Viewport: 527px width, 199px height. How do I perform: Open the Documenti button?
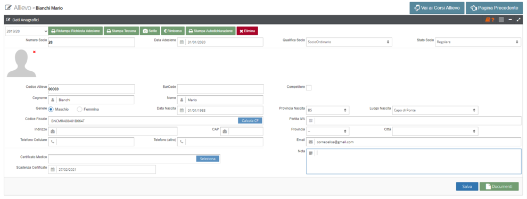pos(499,186)
